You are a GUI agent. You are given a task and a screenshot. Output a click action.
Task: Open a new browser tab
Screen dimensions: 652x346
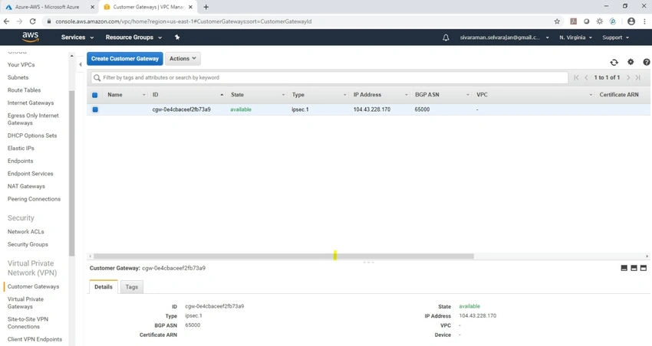206,7
